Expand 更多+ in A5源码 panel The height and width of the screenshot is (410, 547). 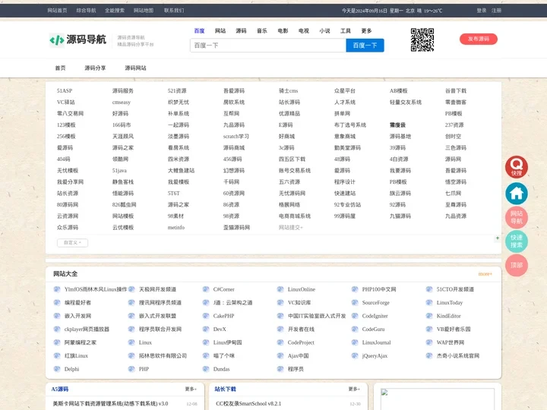point(191,389)
